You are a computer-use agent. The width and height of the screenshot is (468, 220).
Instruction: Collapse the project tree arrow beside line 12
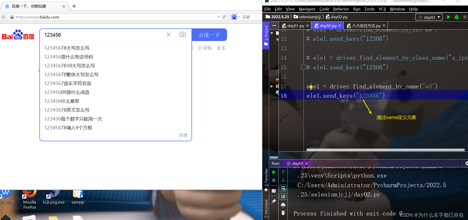click(x=277, y=40)
